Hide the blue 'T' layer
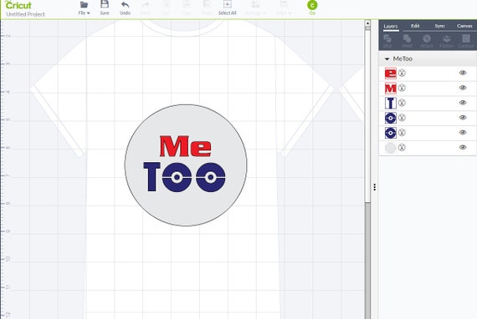Image resolution: width=477 pixels, height=319 pixels. click(x=463, y=102)
